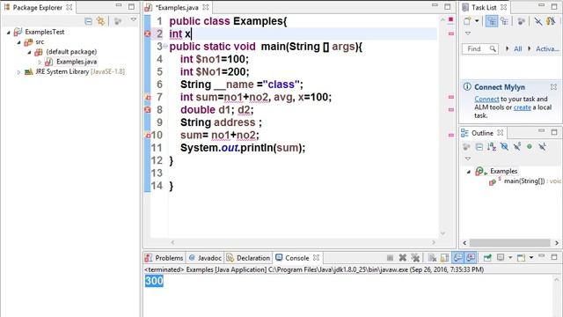This screenshot has height=317, width=563.
Task: Expand JRE System Library node
Action: pyautogui.click(x=18, y=72)
